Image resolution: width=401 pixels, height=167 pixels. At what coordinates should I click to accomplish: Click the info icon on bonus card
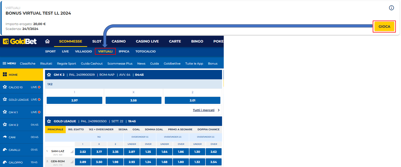click(391, 8)
